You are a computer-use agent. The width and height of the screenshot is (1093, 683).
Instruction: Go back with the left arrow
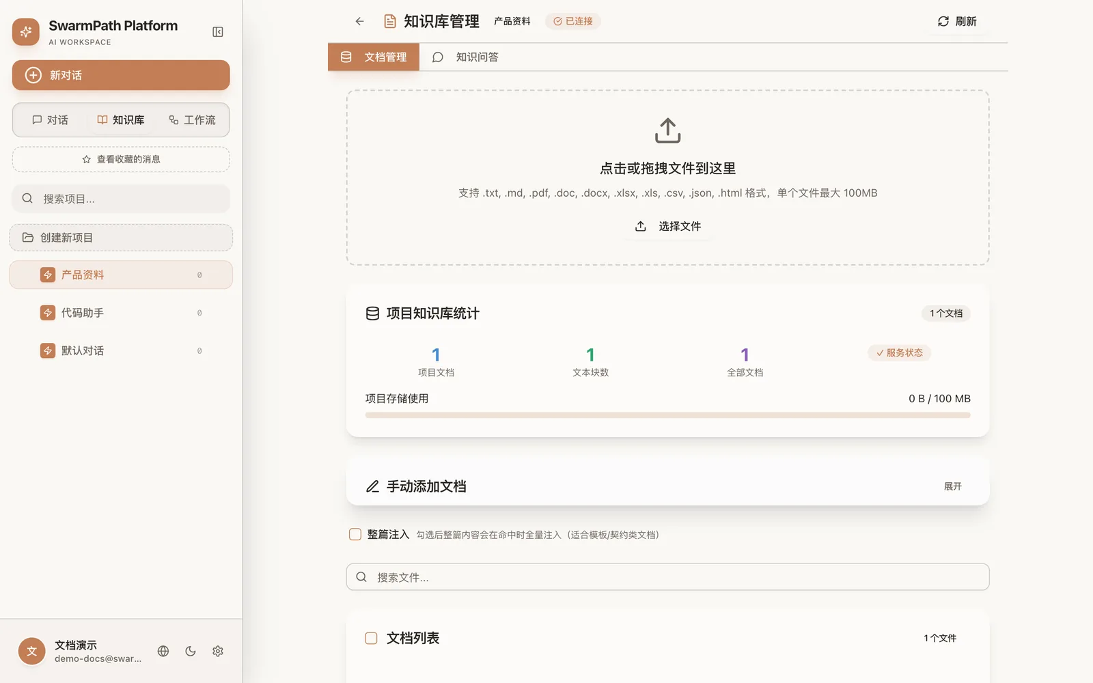coord(360,21)
